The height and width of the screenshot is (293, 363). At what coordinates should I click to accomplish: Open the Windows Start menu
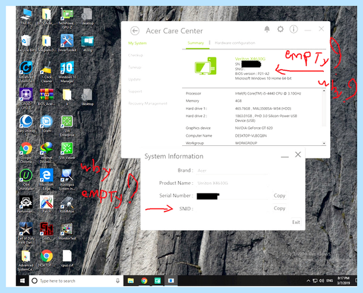click(x=22, y=281)
